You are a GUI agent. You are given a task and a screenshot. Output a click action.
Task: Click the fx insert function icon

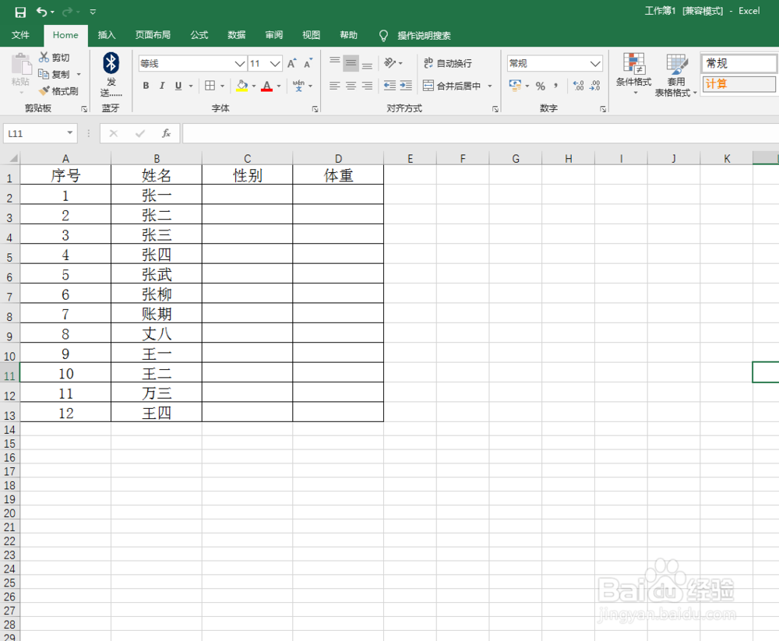[167, 133]
